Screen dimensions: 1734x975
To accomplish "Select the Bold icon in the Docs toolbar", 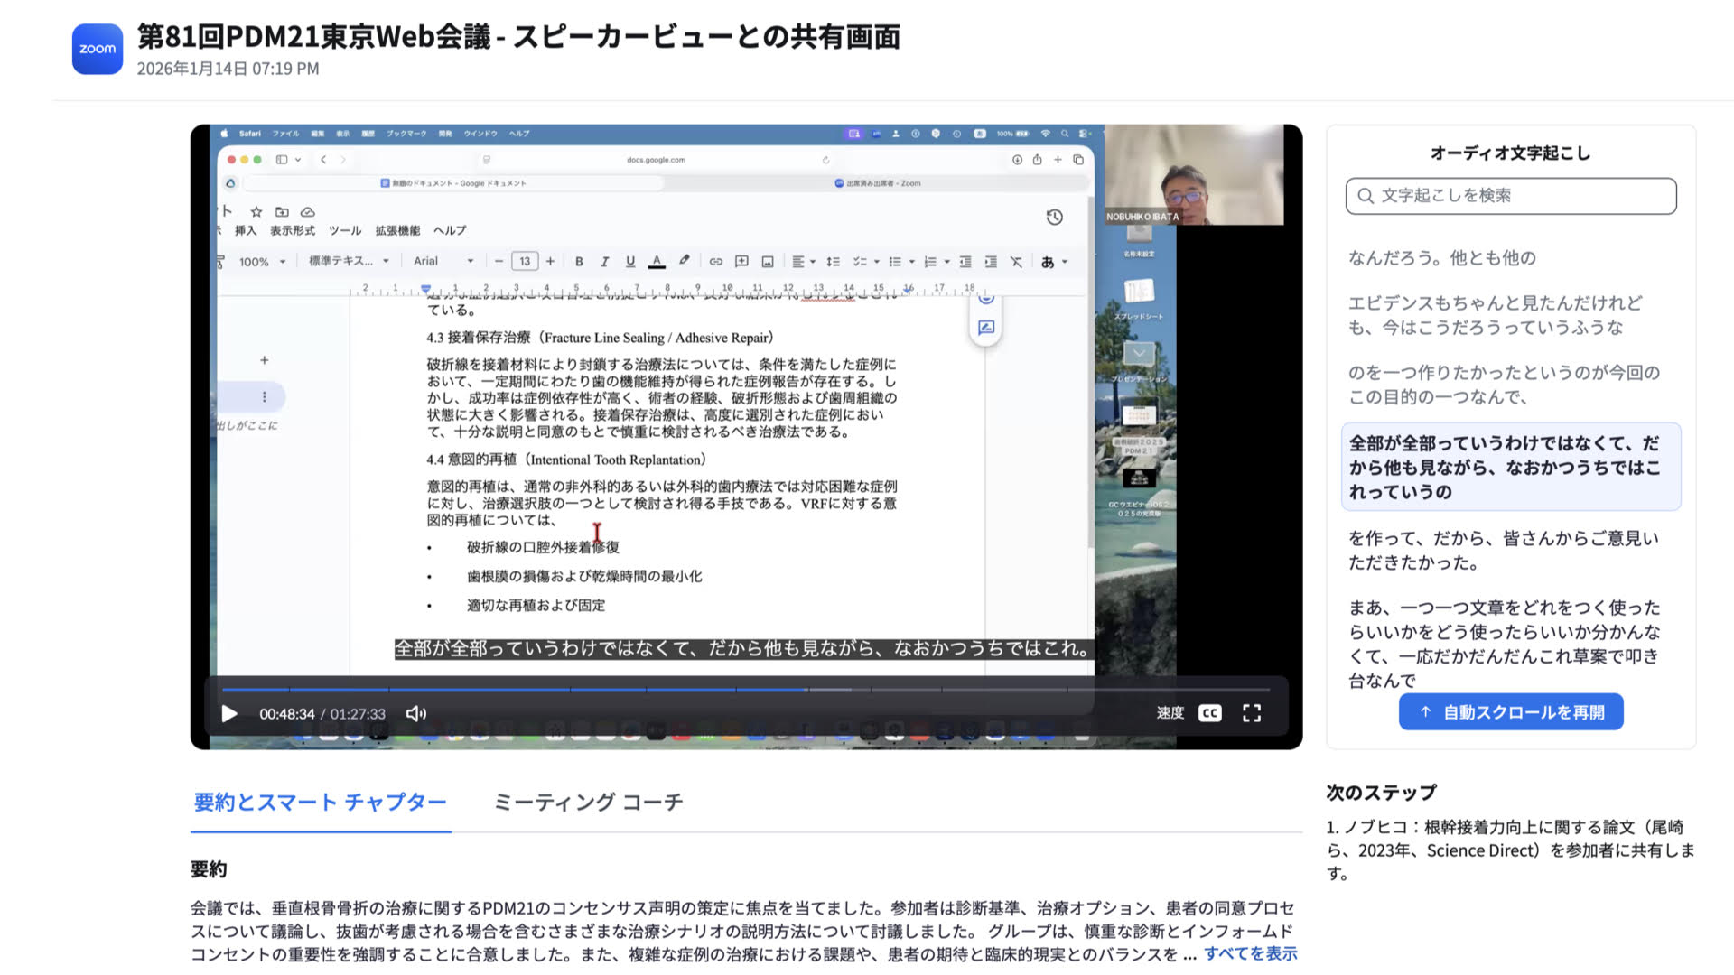I will (579, 262).
